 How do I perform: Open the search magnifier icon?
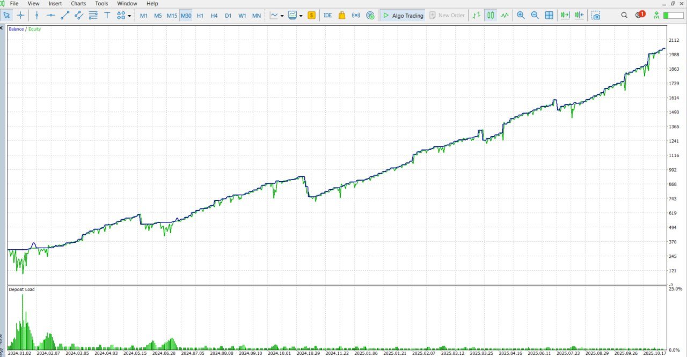(x=624, y=15)
